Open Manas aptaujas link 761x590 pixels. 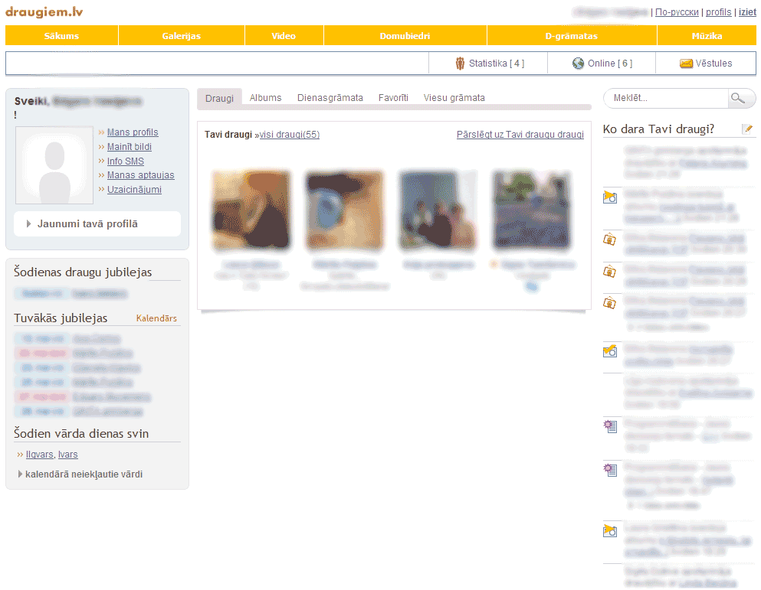141,175
